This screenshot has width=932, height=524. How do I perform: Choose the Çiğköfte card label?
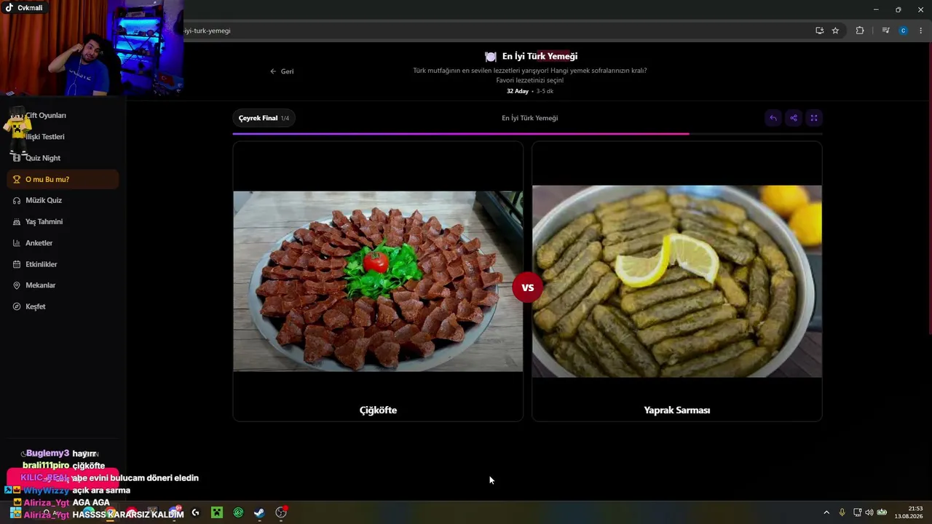click(378, 410)
